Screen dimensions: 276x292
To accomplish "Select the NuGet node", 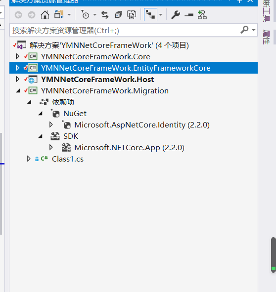I will 75,114.
